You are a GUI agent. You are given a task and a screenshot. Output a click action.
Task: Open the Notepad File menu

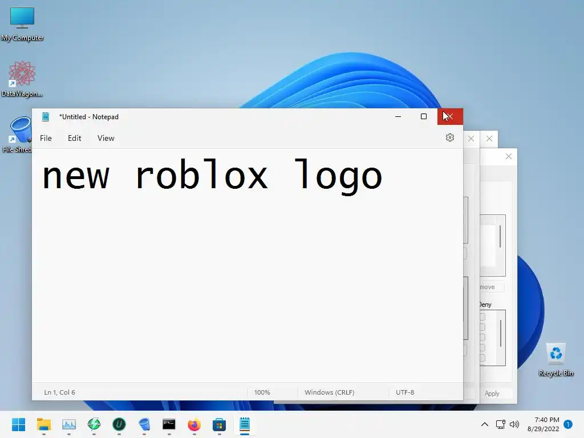(x=46, y=138)
